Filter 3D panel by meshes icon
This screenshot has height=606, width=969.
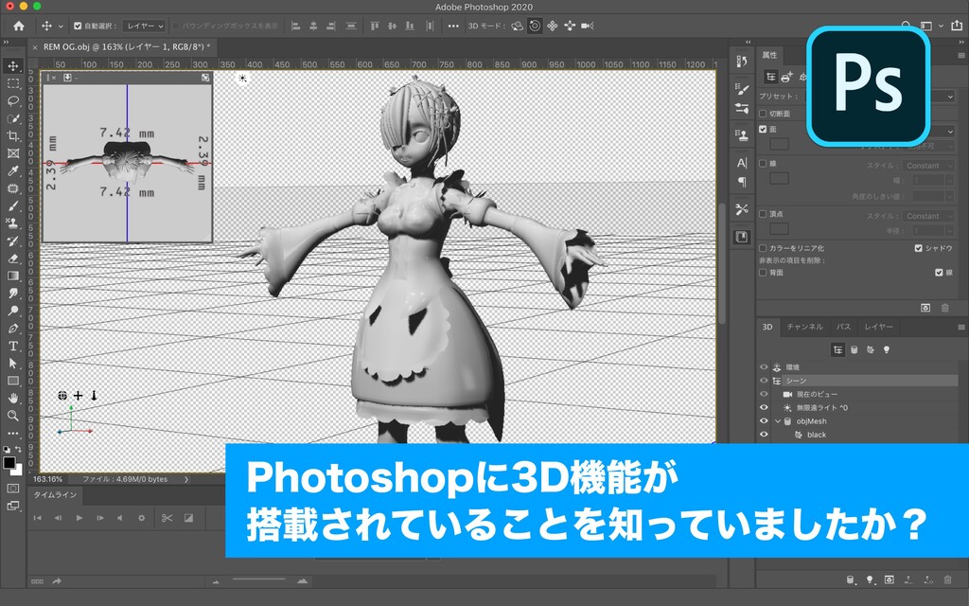[x=854, y=350]
